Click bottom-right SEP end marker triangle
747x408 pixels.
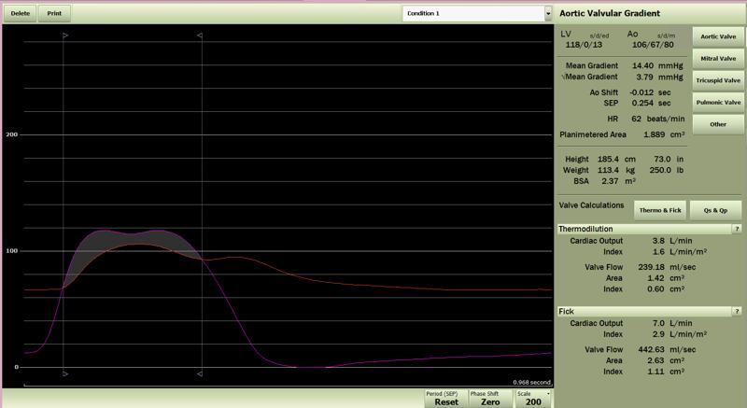199,374
